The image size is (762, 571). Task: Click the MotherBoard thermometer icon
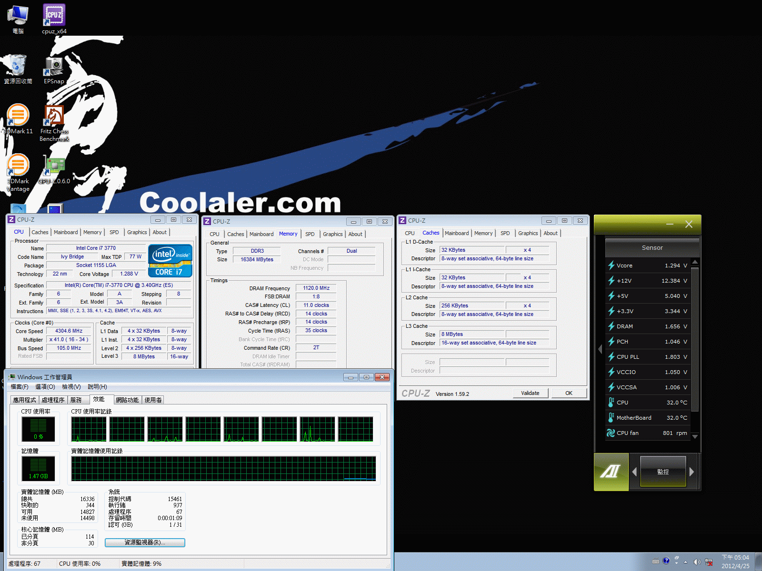(611, 418)
